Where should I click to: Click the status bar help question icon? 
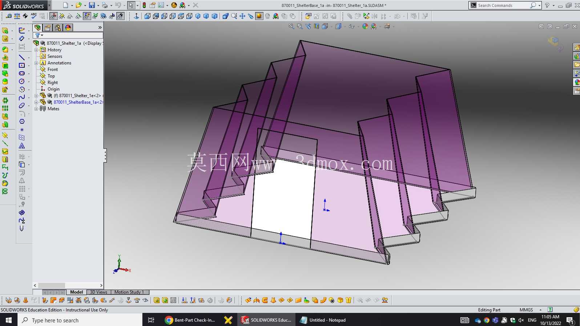550,310
